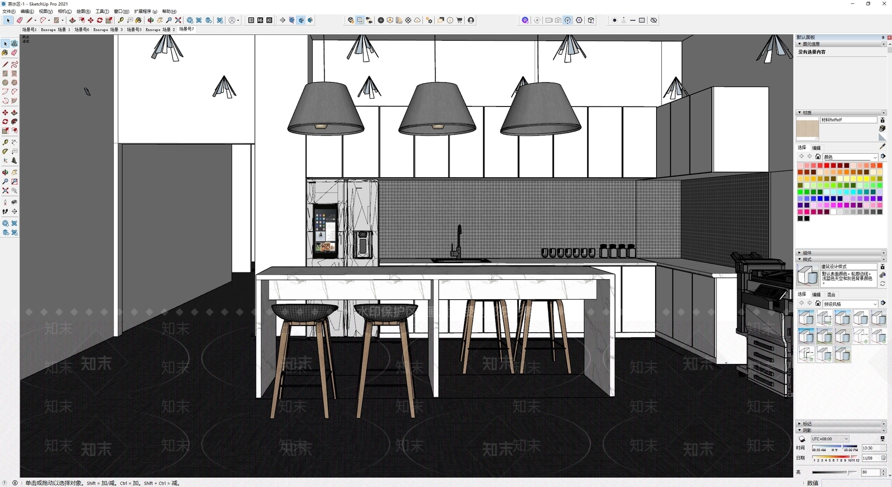892x487 pixels.
Task: Click the Zoom Extents icon in top toolbar
Action: coord(178,20)
